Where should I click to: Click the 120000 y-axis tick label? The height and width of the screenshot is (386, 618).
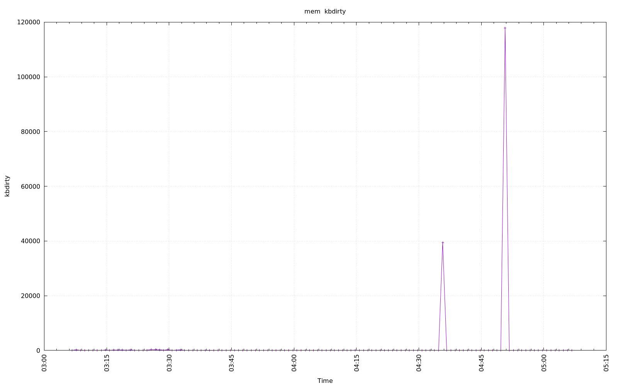[x=29, y=22]
